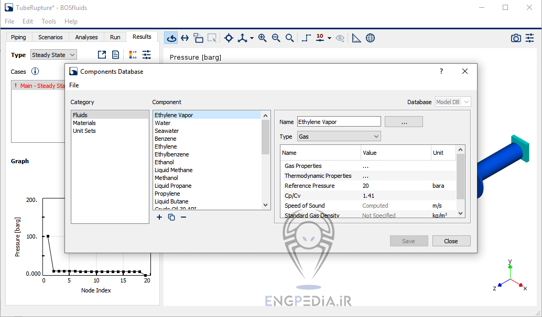This screenshot has width=542, height=317.
Task: Take a snapshot with the camera icon
Action: (x=516, y=38)
